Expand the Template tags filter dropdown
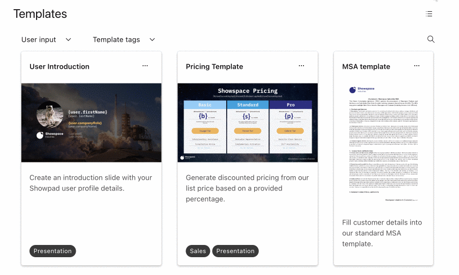 [124, 40]
